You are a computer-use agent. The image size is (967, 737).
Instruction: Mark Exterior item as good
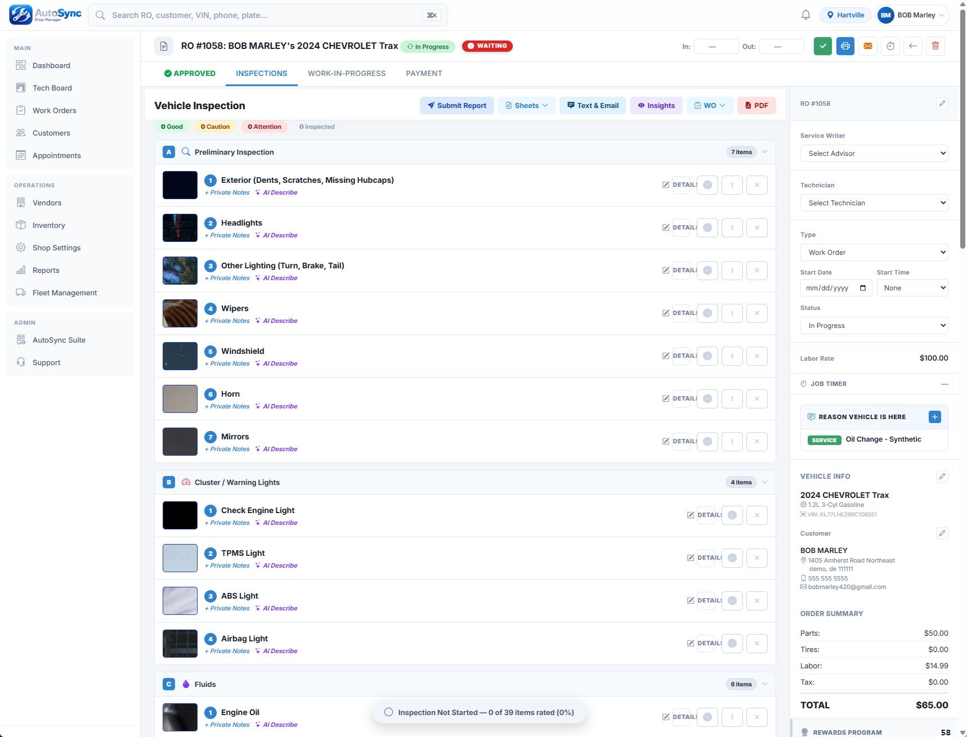(x=708, y=185)
